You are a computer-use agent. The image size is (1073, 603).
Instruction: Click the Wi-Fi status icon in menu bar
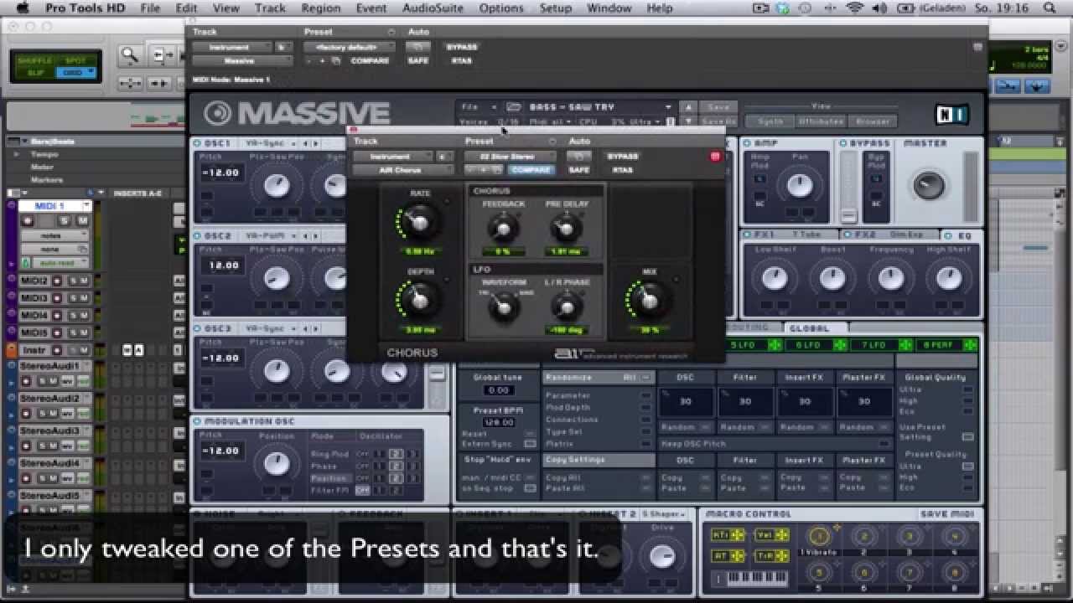(855, 8)
